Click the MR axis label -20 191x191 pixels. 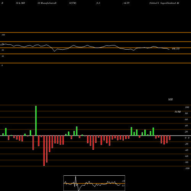tap(186, 144)
